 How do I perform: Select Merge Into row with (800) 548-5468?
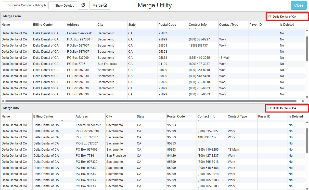pyautogui.click(x=153, y=168)
